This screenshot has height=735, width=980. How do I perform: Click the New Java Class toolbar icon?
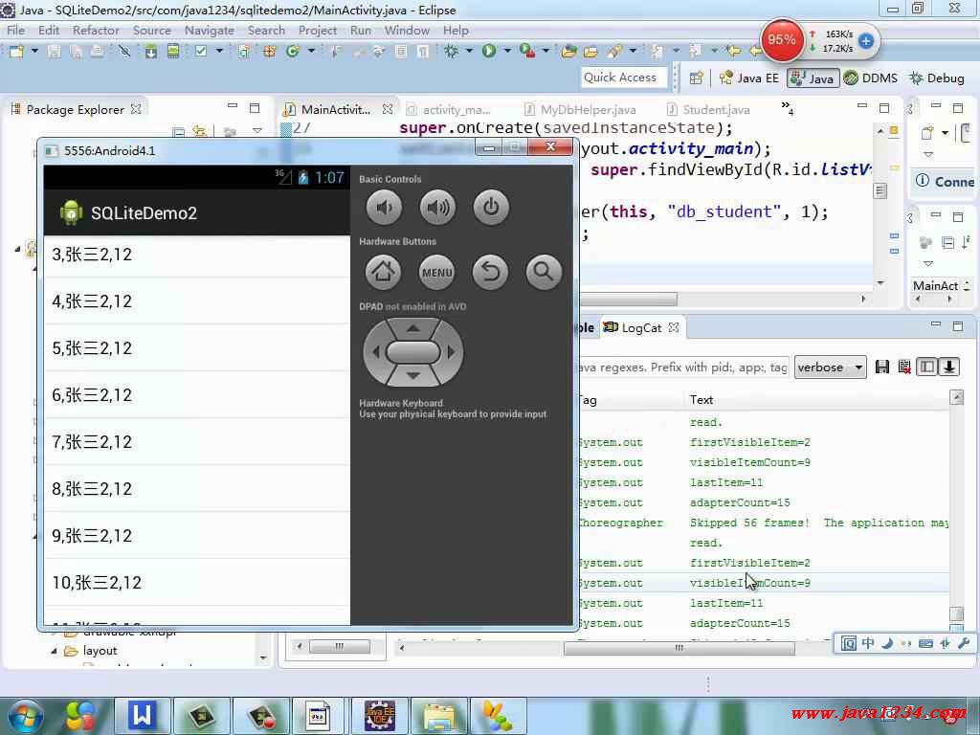point(293,52)
